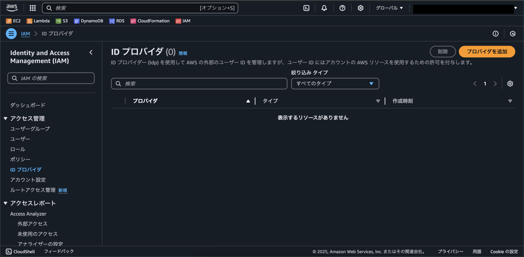The width and height of the screenshot is (524, 257).
Task: Collapse the アクセス管理 section
Action: point(6,118)
